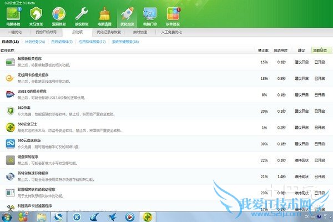Open 电脑清理 broom cleanup icon
Screen dimensions: 333x222
(x=104, y=17)
